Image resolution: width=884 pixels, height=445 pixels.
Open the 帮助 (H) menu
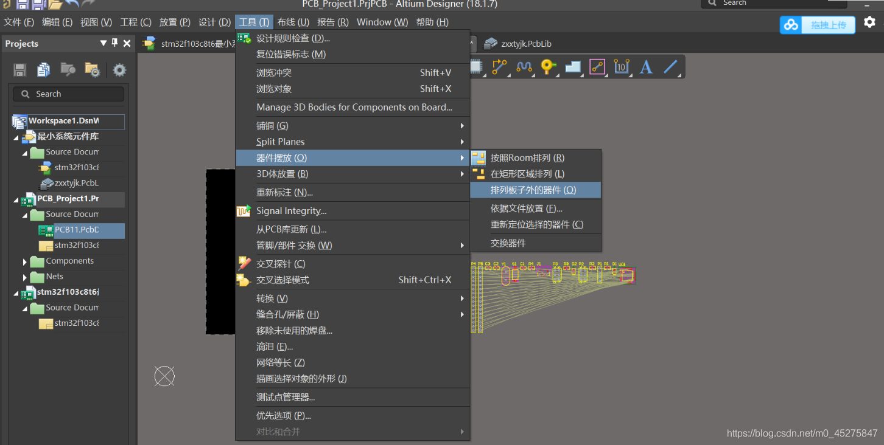click(432, 22)
